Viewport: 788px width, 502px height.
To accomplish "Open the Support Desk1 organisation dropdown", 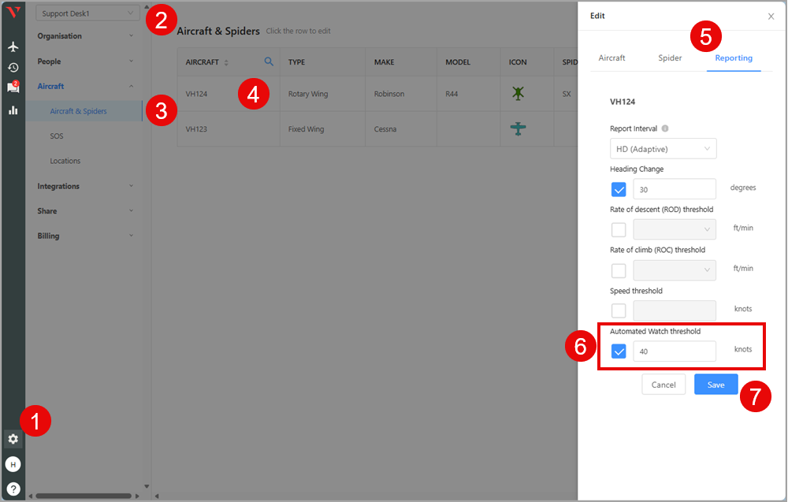I will [x=87, y=13].
